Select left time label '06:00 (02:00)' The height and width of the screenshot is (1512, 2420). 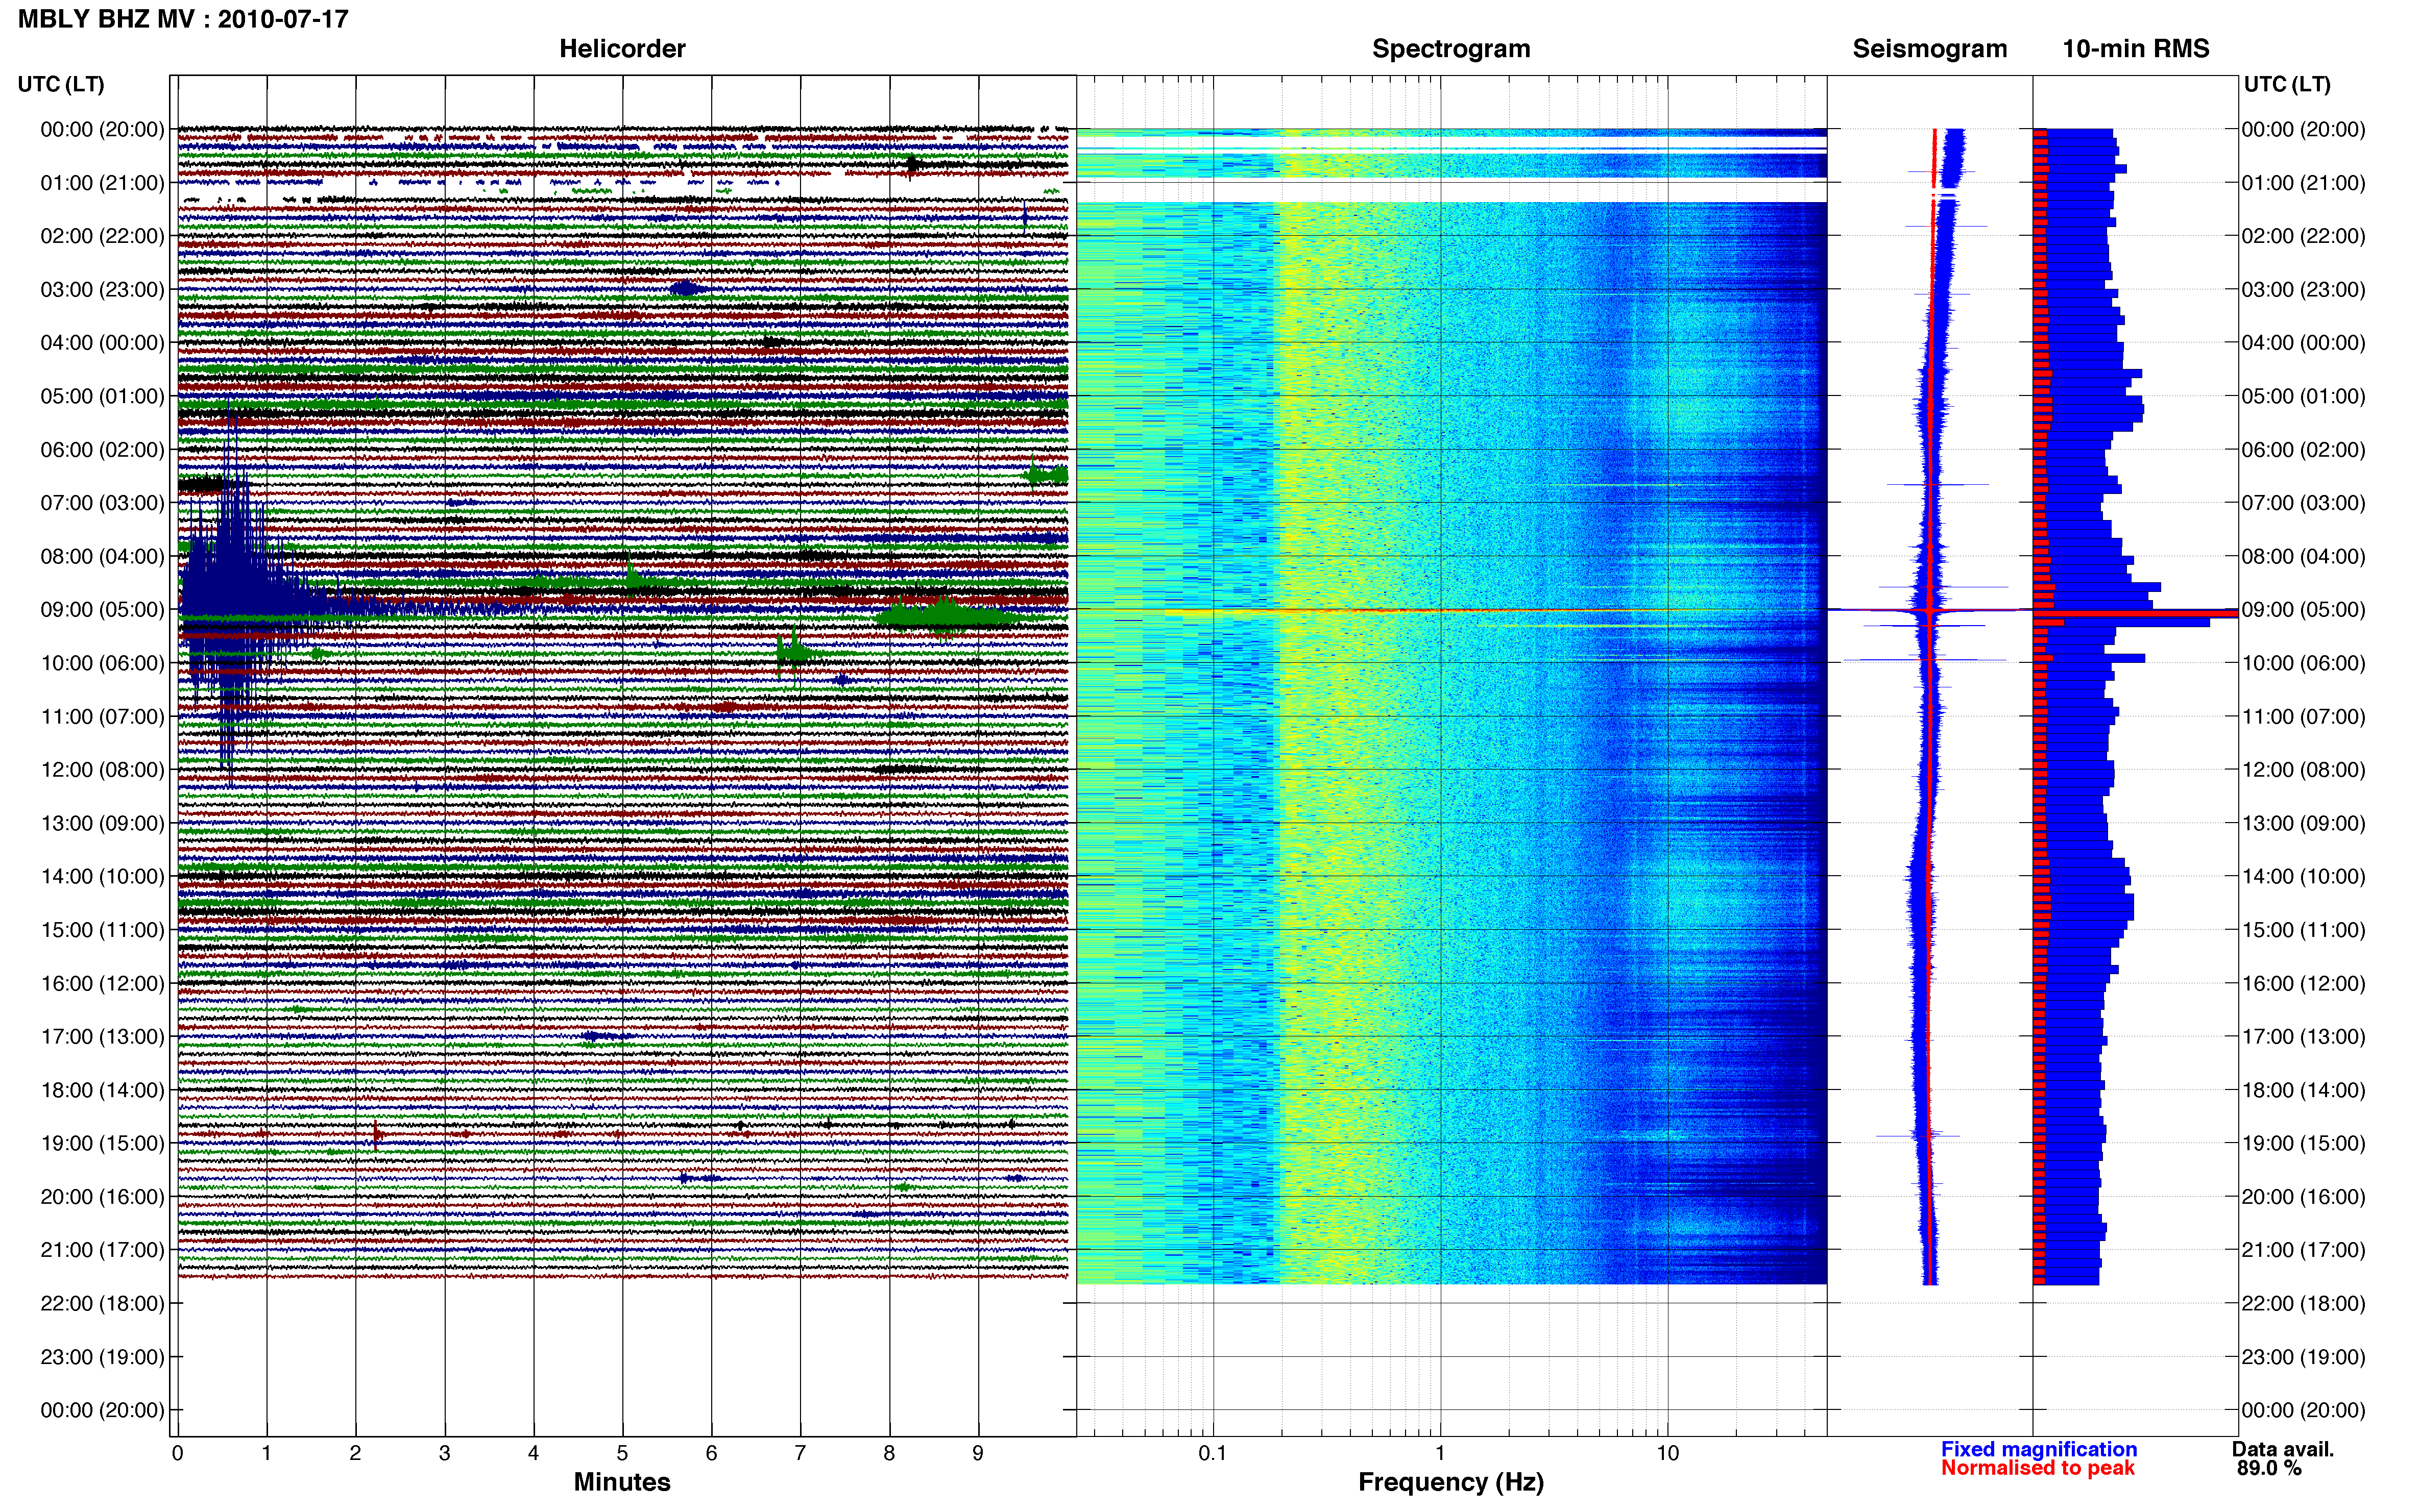[x=102, y=450]
